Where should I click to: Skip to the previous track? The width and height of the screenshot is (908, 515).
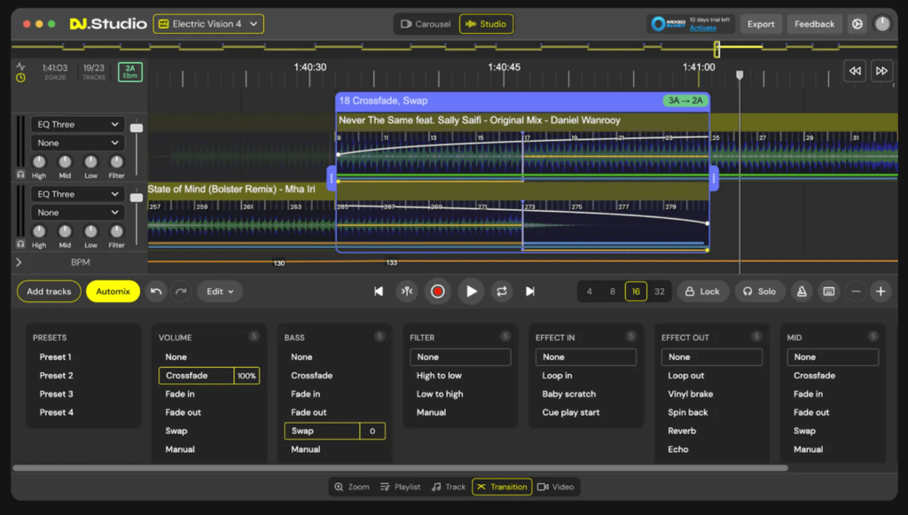pos(378,291)
